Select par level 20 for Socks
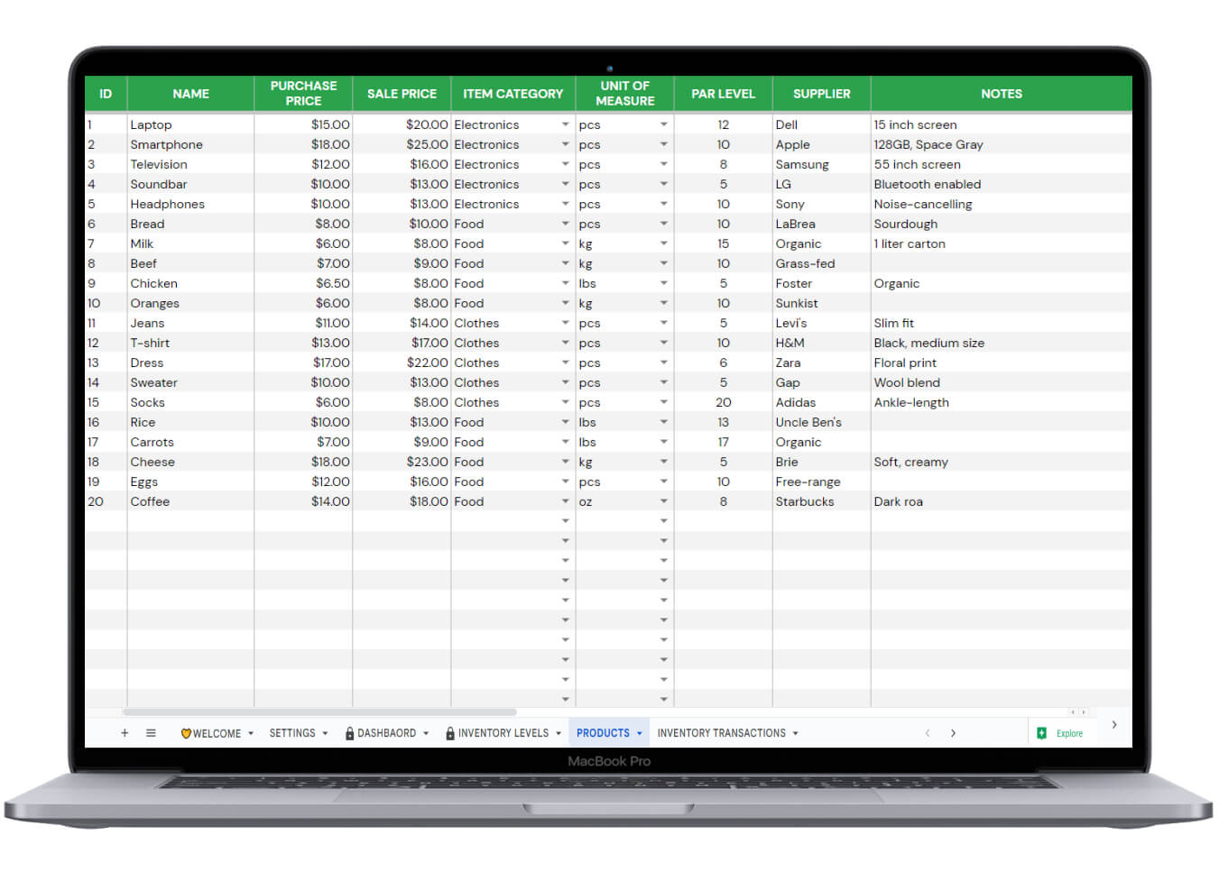Viewport: 1219px width, 872px height. [723, 402]
